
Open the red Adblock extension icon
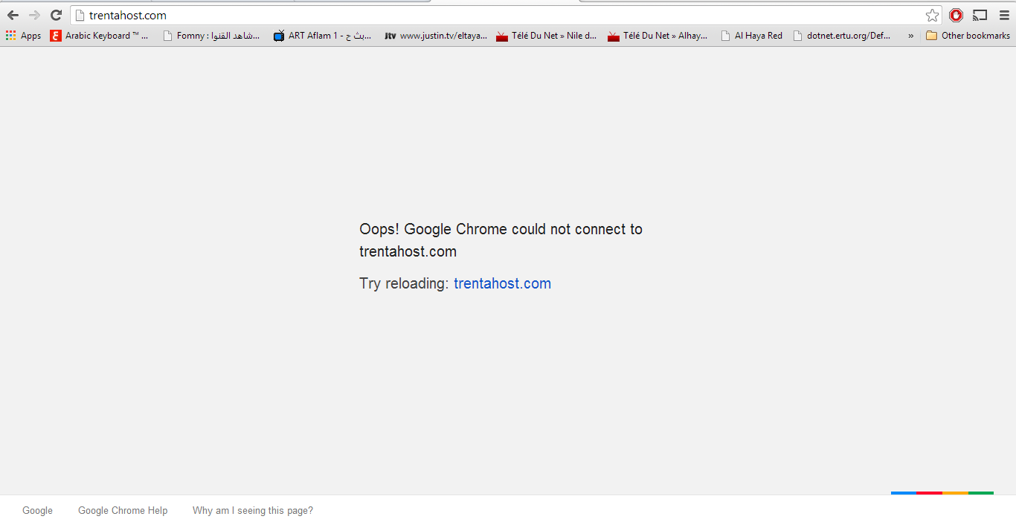point(956,15)
